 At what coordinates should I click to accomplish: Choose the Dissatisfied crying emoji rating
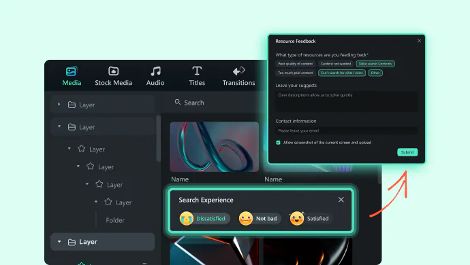click(x=204, y=219)
